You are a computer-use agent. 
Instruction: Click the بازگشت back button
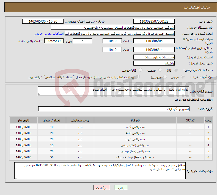point(102,188)
